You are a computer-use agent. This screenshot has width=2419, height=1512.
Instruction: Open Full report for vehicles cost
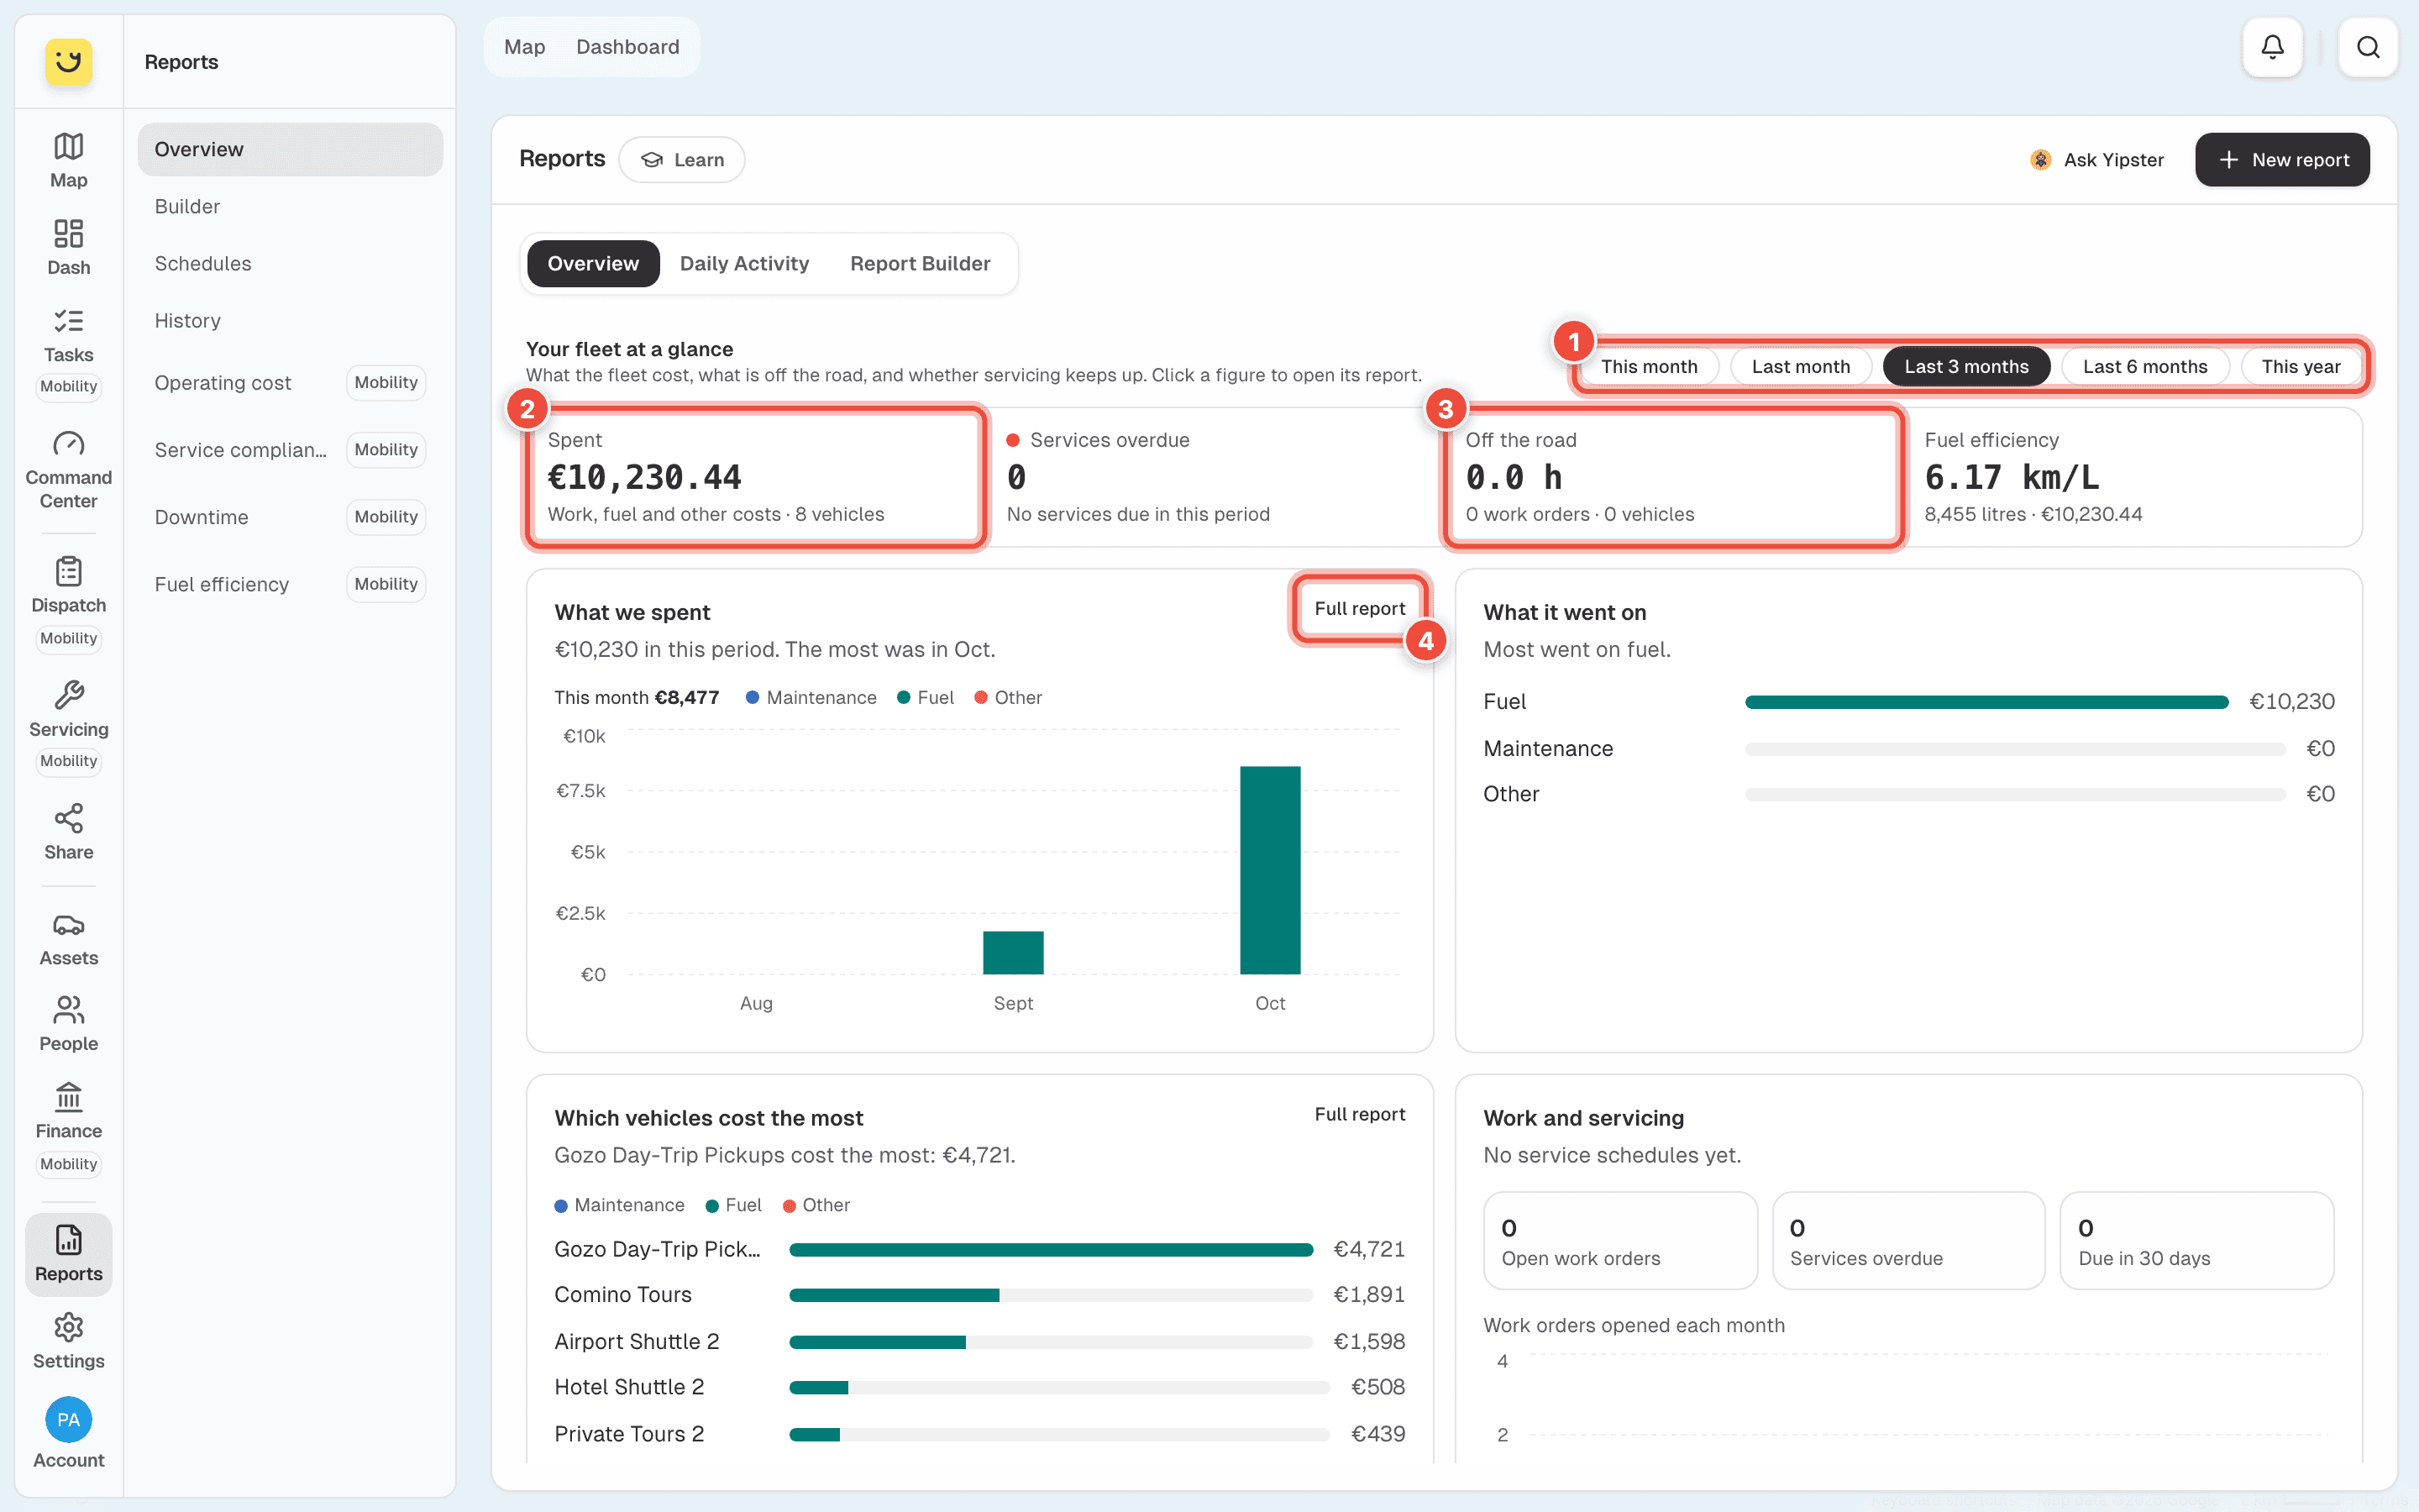1360,1114
